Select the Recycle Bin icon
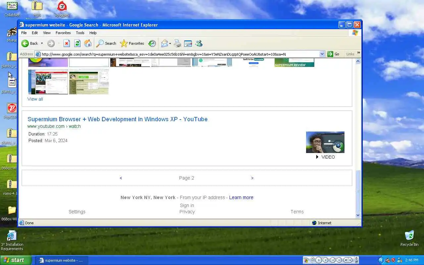 409,238
